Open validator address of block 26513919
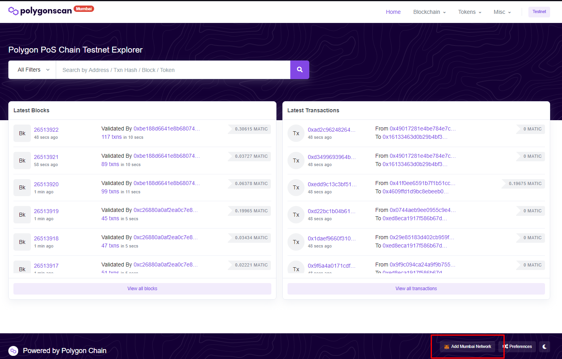This screenshot has height=359, width=562. 165,210
